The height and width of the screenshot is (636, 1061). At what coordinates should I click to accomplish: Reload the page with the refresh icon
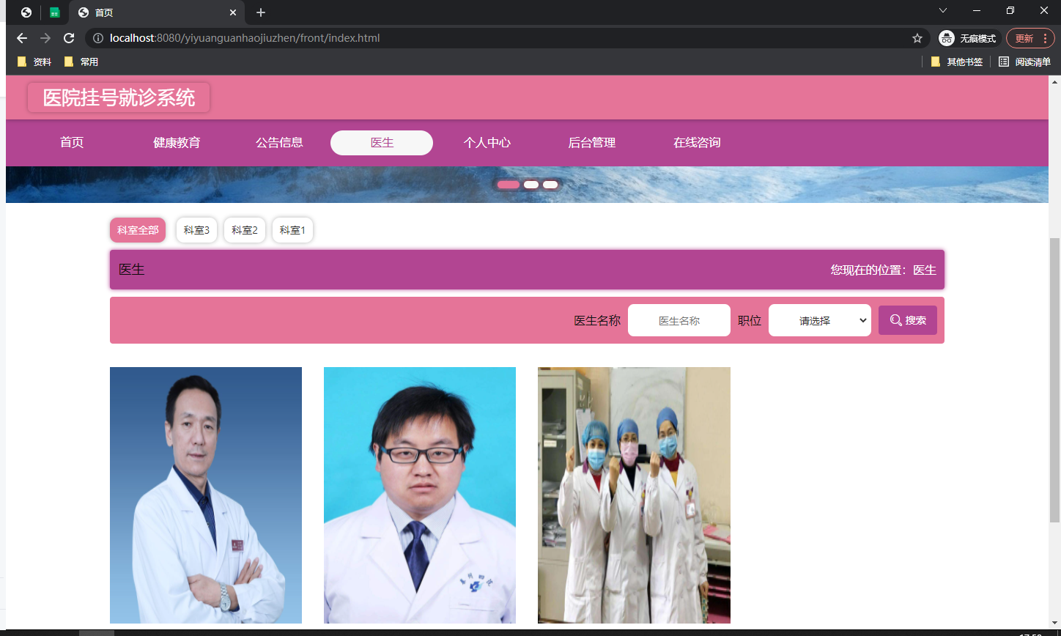(x=69, y=38)
